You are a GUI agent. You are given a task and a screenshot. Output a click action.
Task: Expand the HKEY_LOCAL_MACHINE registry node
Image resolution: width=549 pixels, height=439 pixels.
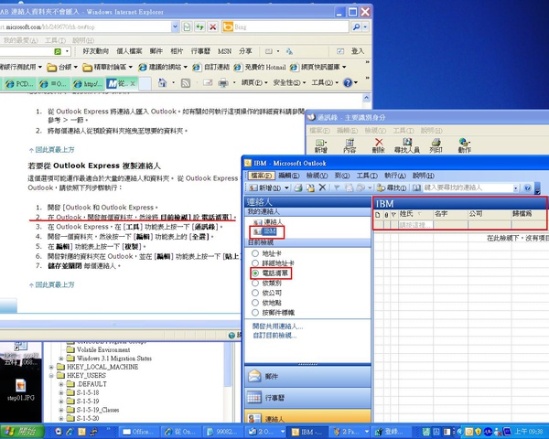click(51, 368)
